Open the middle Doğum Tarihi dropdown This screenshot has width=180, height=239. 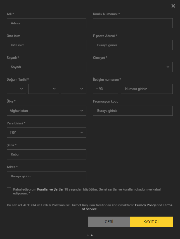point(44,89)
